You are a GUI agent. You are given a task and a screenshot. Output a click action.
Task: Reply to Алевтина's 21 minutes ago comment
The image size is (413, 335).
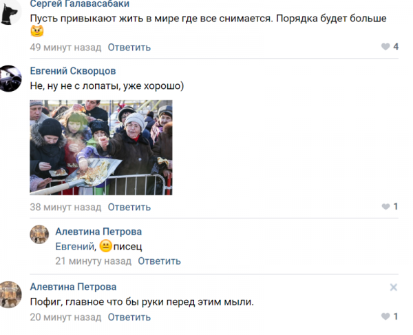160,261
